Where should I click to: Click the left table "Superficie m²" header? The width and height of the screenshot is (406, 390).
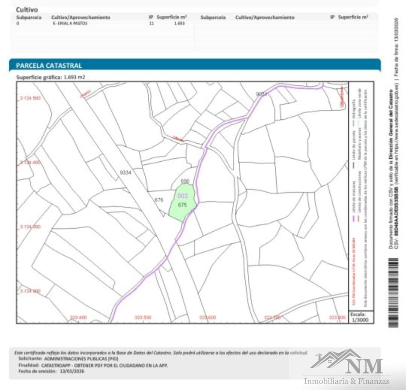click(x=172, y=17)
